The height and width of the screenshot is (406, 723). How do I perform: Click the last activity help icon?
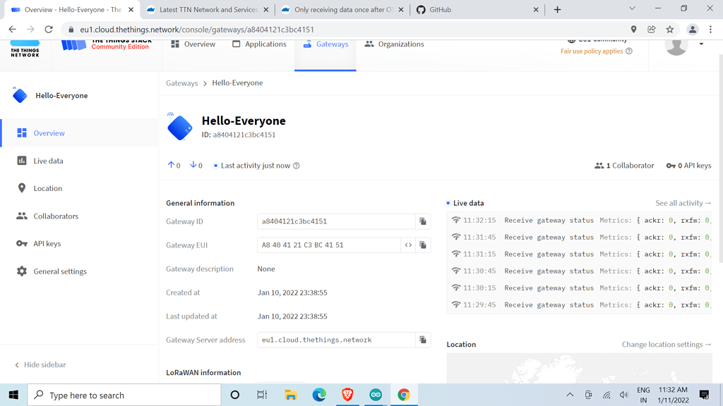pyautogui.click(x=297, y=166)
